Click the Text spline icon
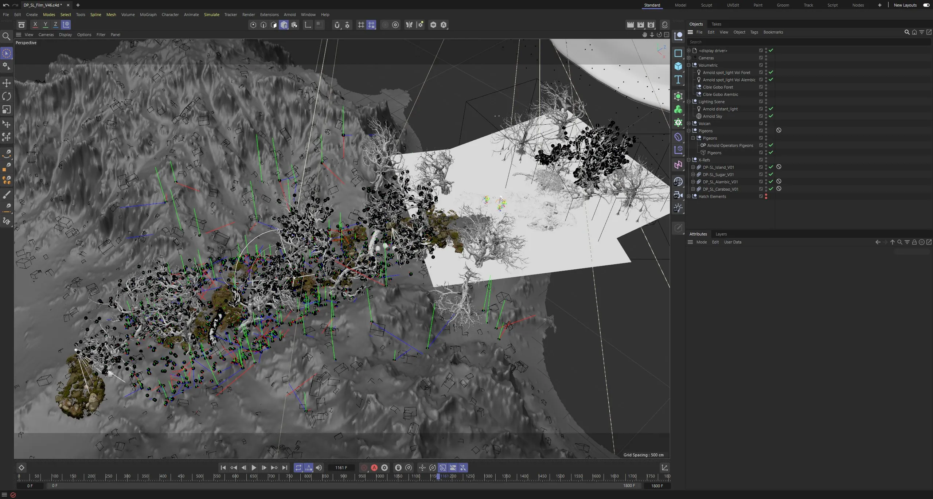Viewport: 933px width, 499px height. click(678, 80)
